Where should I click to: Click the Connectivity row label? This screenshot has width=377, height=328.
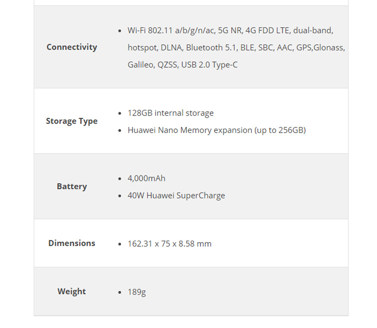[72, 47]
